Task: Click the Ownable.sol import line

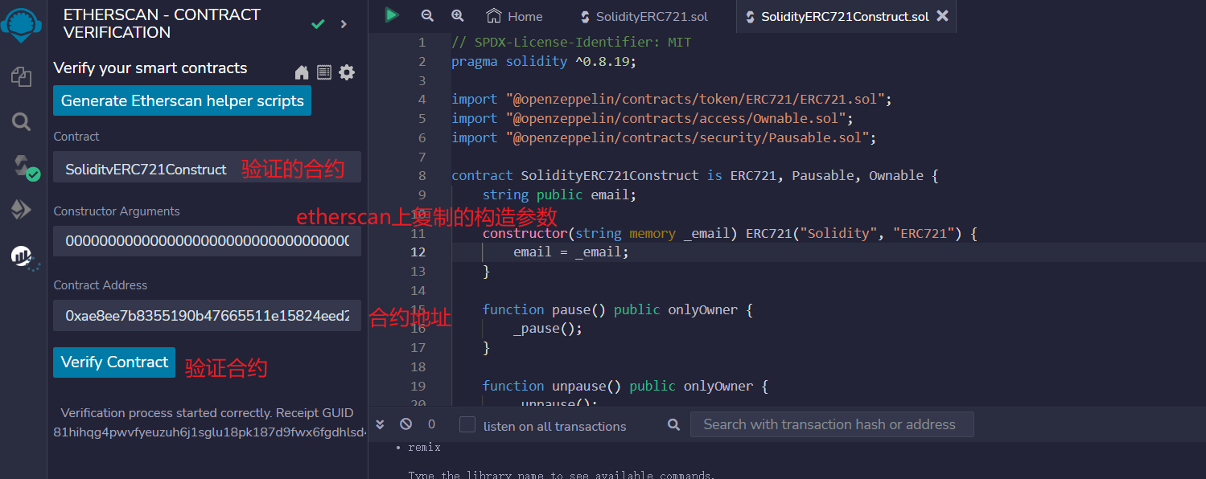Action: pyautogui.click(x=652, y=118)
